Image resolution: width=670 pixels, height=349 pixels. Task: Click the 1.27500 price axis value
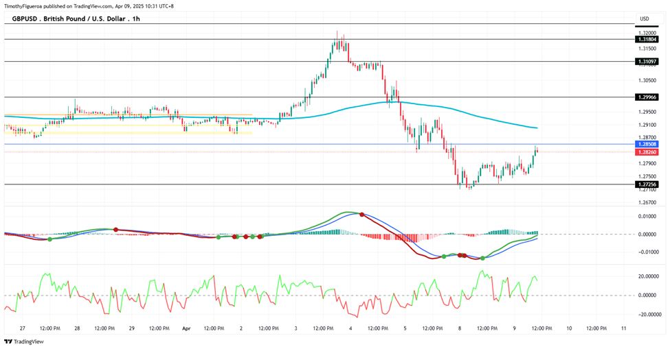click(x=647, y=176)
